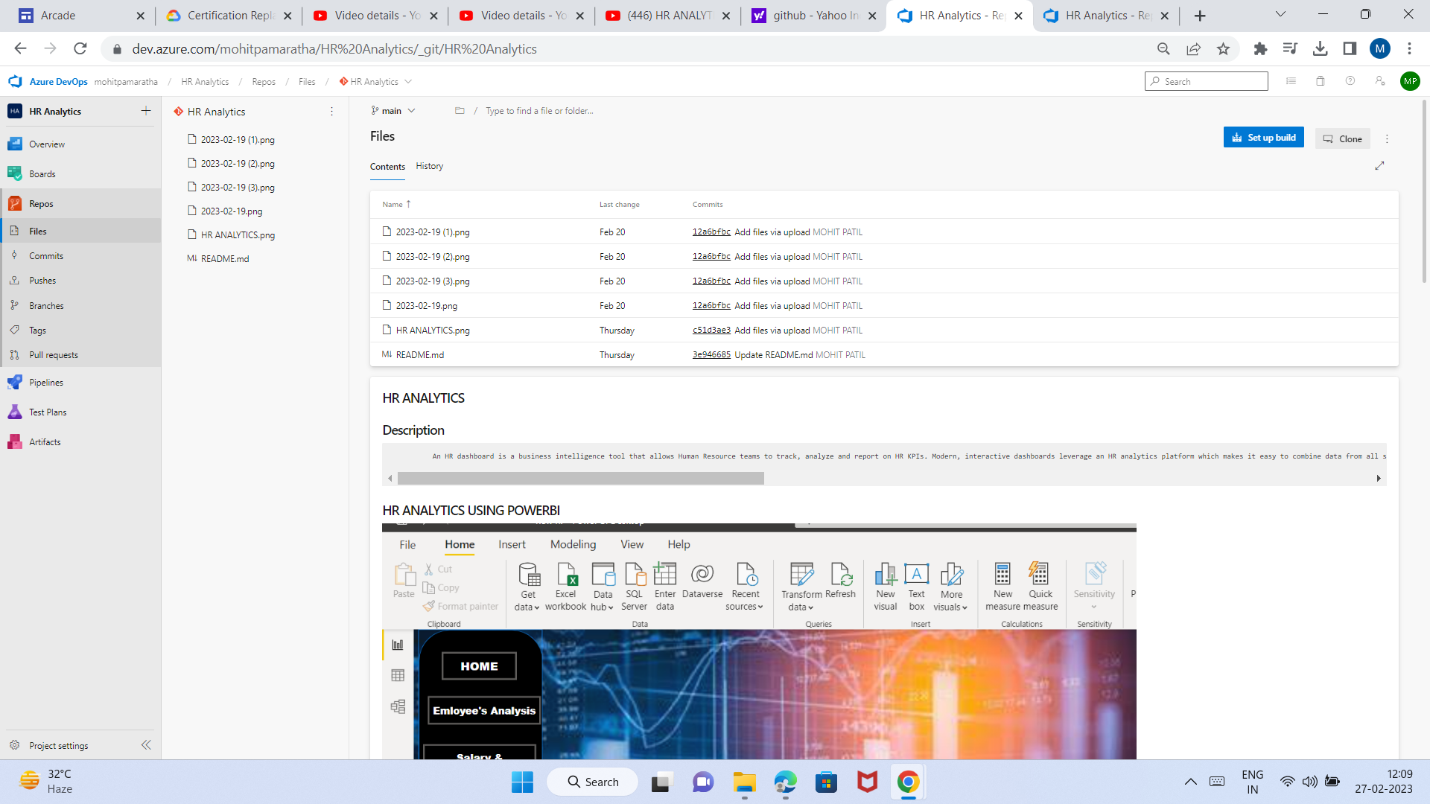Open Artifacts from sidebar
This screenshot has height=804, width=1430.
pyautogui.click(x=45, y=442)
